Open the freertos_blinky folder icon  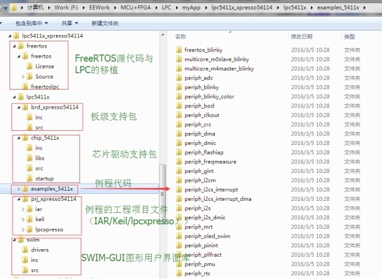pos(179,50)
